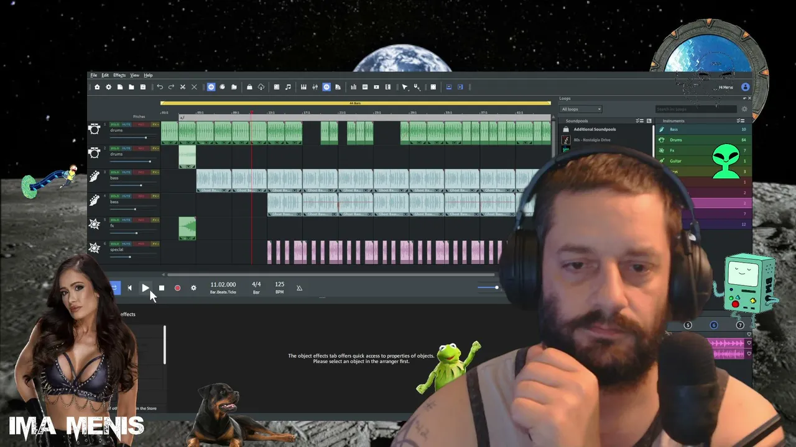Image resolution: width=796 pixels, height=447 pixels.
Task: Click the track 5 fx burst icon
Action: [94, 224]
